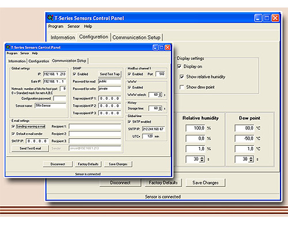288x226 pixels.
Task: Click Send Test E-mail button
Action: 30,148
